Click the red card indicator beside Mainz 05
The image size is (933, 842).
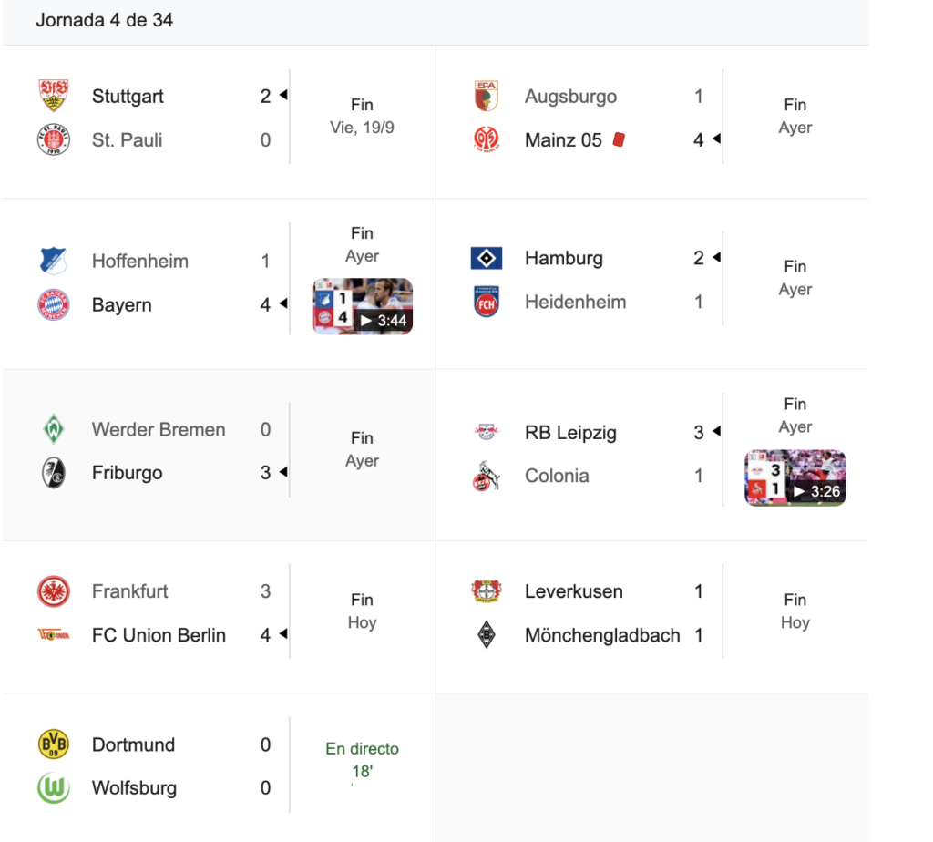pyautogui.click(x=619, y=139)
